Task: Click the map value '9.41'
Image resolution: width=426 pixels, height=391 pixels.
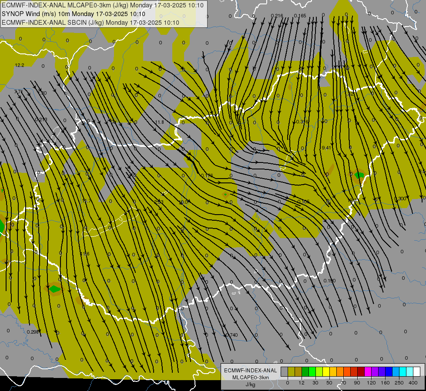Action: pyautogui.click(x=326, y=148)
